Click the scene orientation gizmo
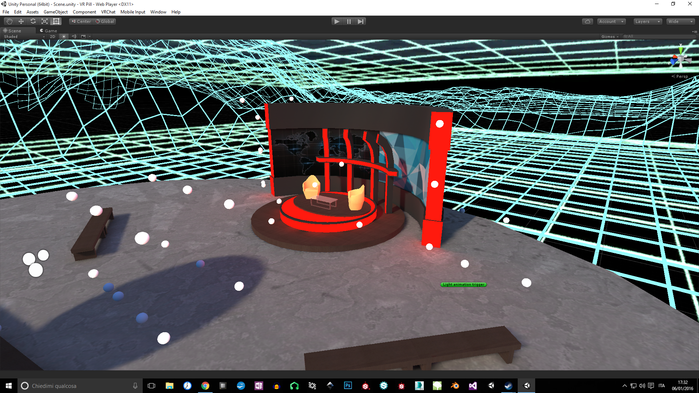This screenshot has height=393, width=699. tap(680, 59)
